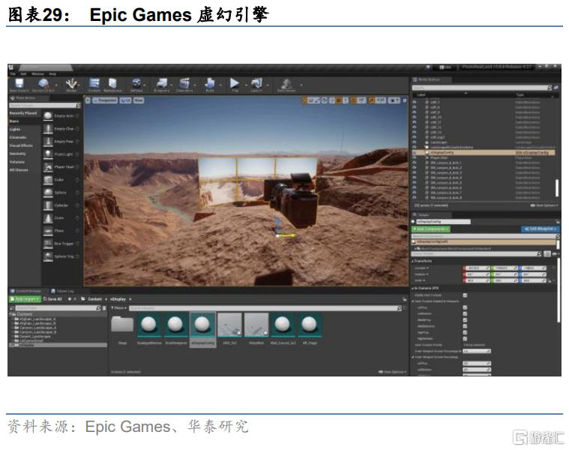Click the Build toolbar icon
This screenshot has width=569, height=450.
coord(210,84)
